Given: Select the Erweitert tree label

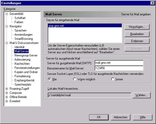Looking at the screenshot, I should point(15,101).
